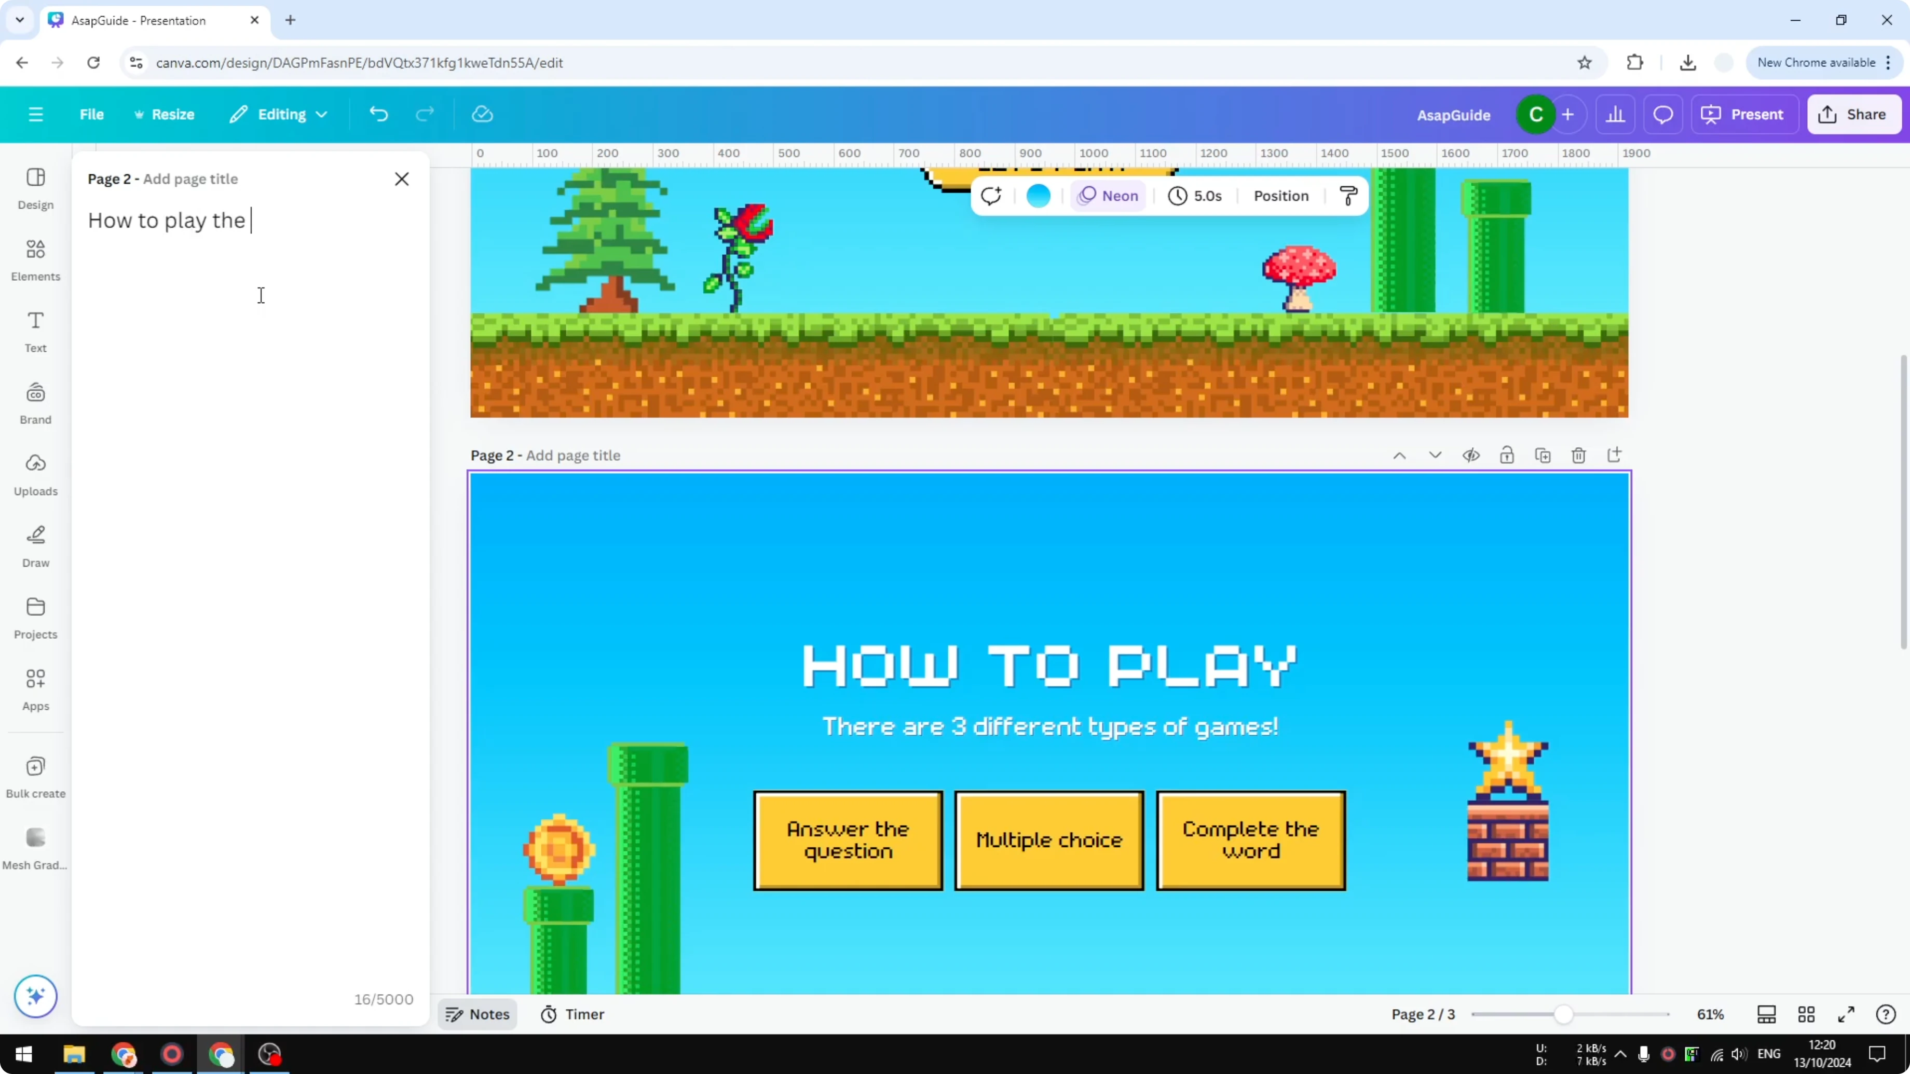Duplicate Page 2
The height and width of the screenshot is (1074, 1910).
[x=1543, y=455]
